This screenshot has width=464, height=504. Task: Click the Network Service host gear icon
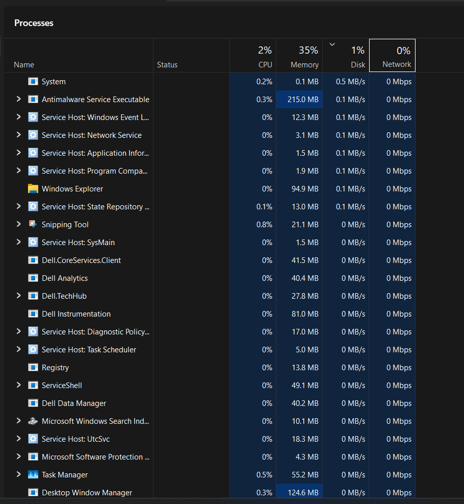pyautogui.click(x=33, y=135)
